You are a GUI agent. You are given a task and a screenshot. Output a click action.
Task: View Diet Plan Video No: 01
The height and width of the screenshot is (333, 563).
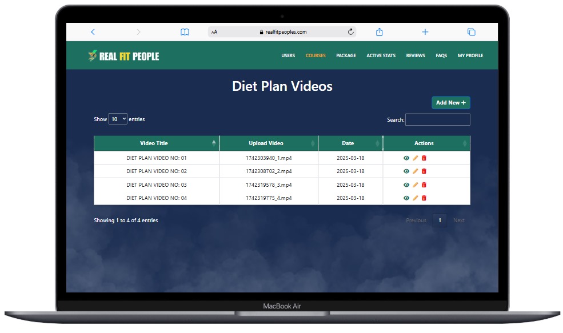tap(406, 158)
